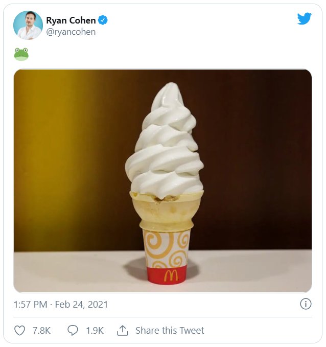Viewport: 326px width, 347px height.
Task: Click Share this Tweet text
Action: click(170, 331)
